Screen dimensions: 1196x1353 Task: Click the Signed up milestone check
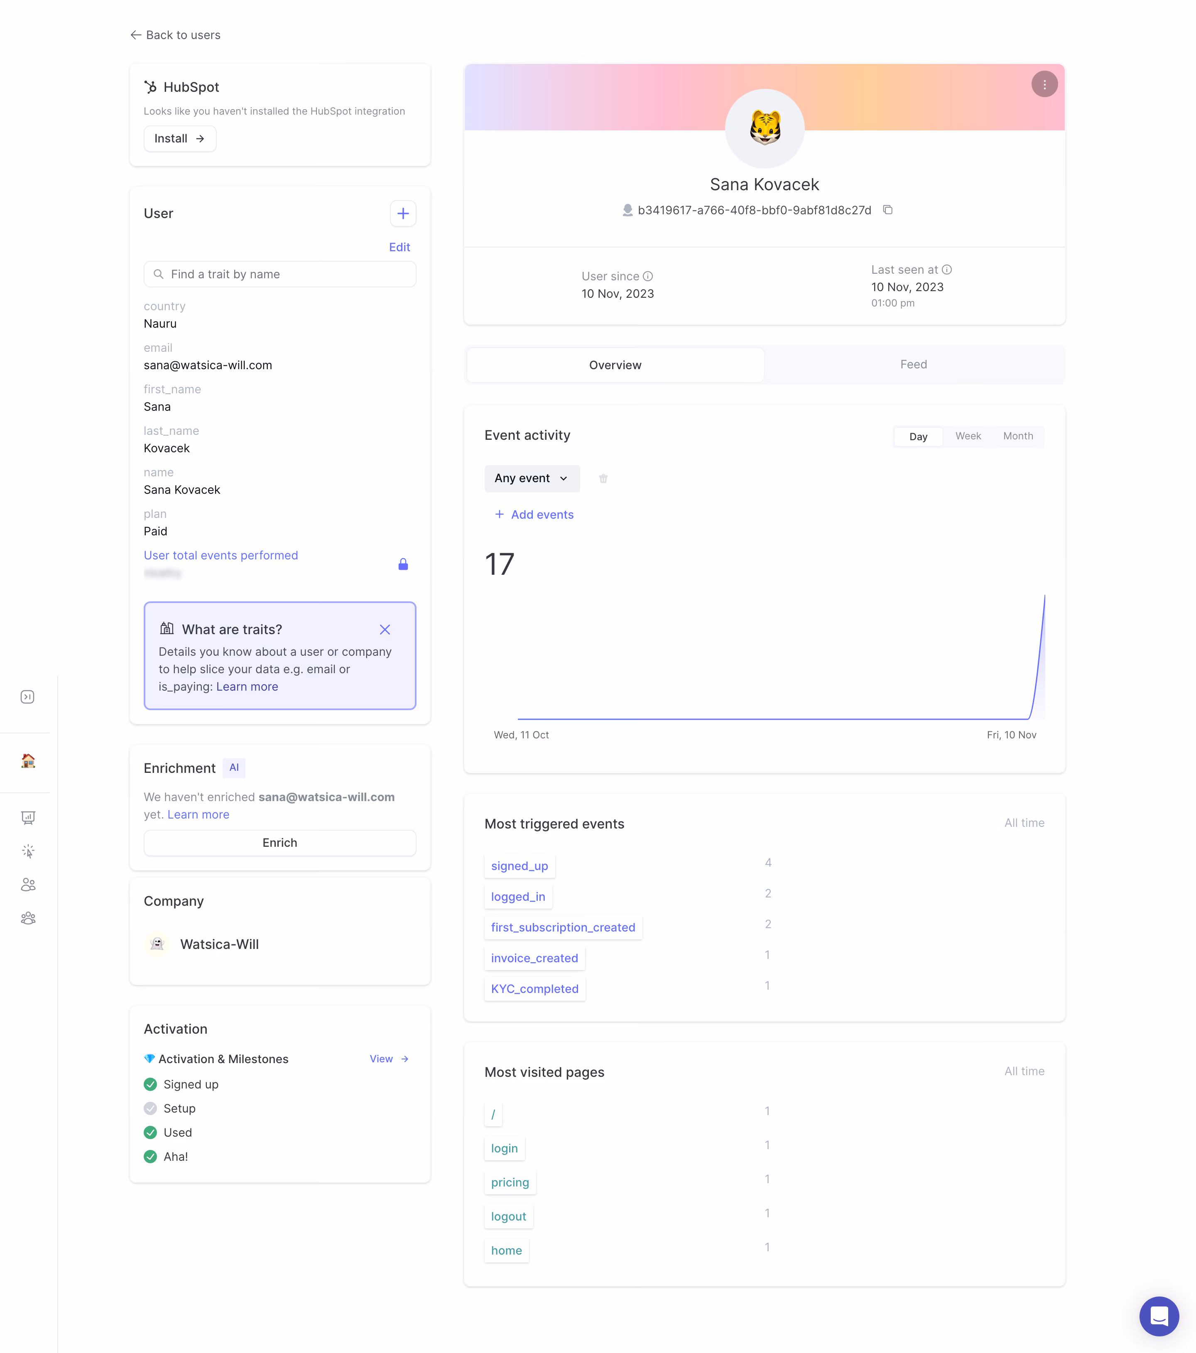(x=150, y=1084)
